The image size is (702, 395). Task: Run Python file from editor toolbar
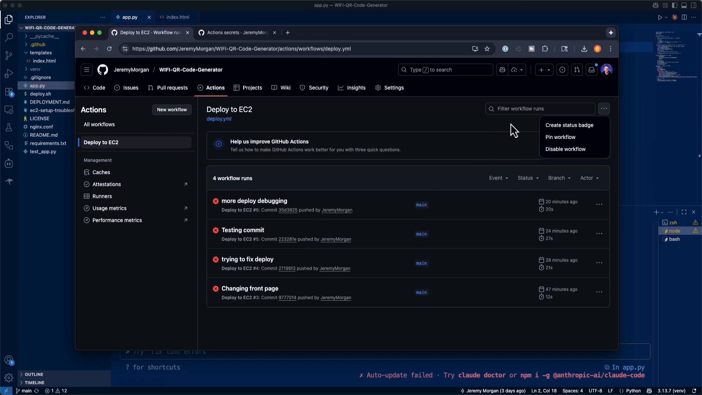[660, 17]
